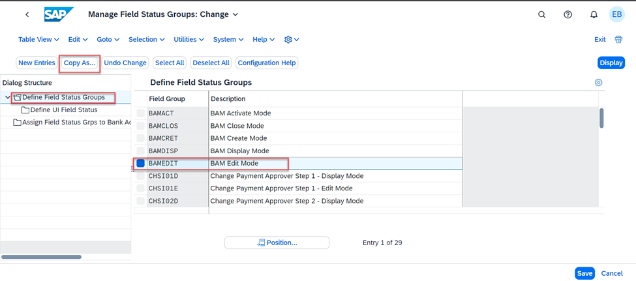Collapse the Define Field Status Groups node
Viewport: 636px width, 281px height.
tap(8, 97)
